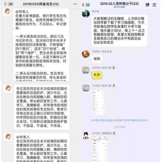Tap the cat-face icon in the header
The width and height of the screenshot is (162, 162).
(147, 5)
